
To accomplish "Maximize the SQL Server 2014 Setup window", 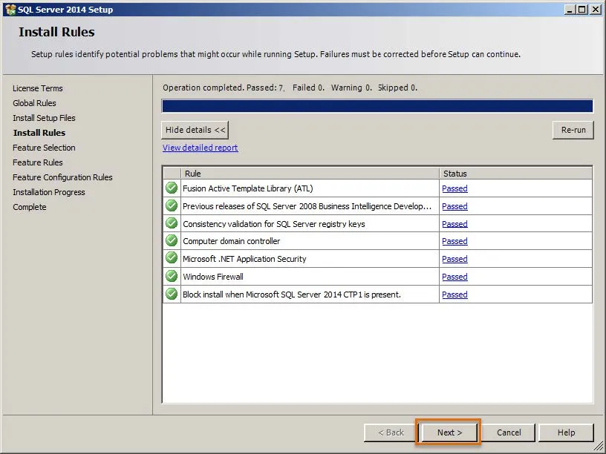I will [x=581, y=10].
